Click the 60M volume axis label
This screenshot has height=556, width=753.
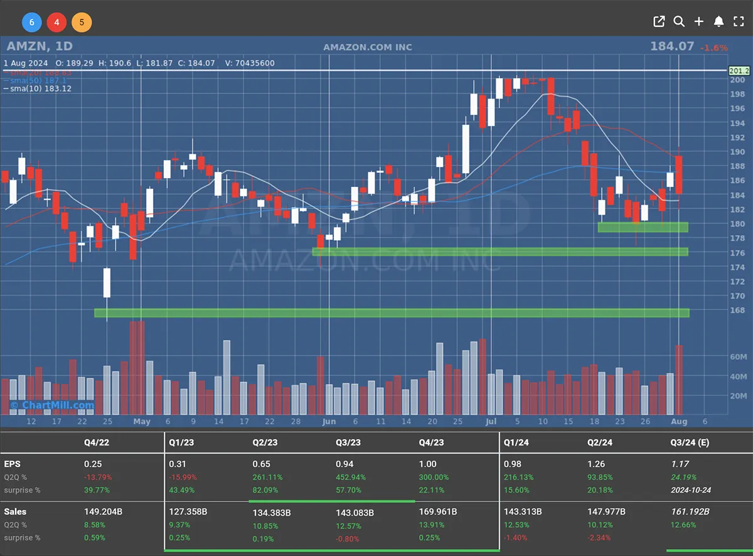739,356
